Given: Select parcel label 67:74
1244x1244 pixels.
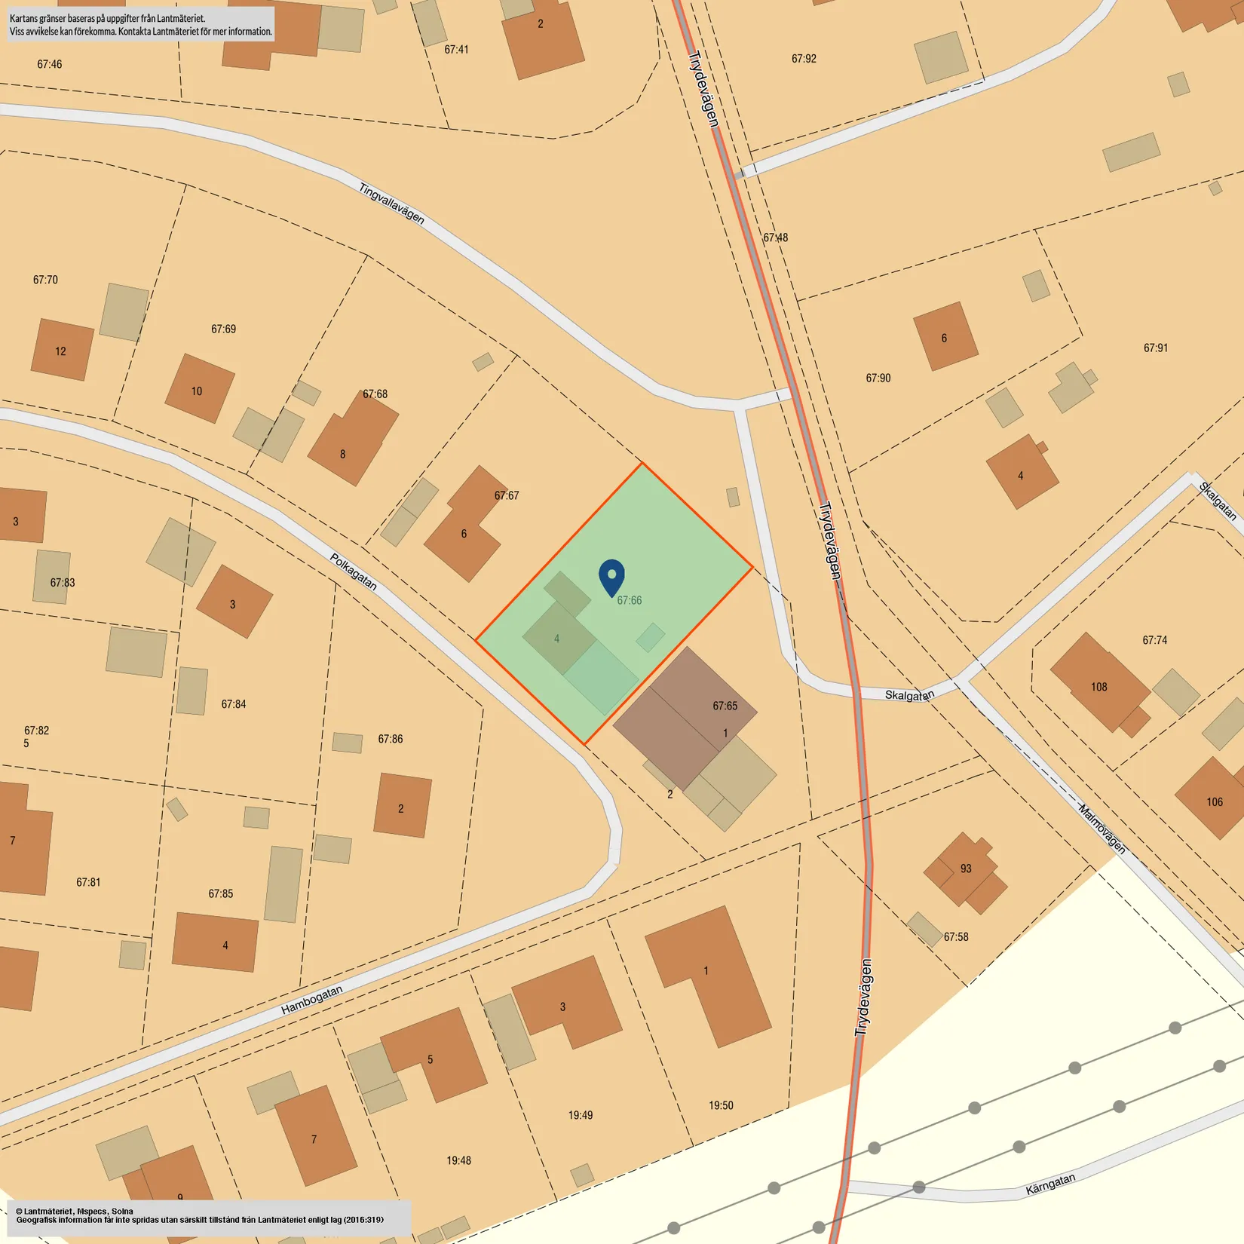Looking at the screenshot, I should [x=1154, y=640].
